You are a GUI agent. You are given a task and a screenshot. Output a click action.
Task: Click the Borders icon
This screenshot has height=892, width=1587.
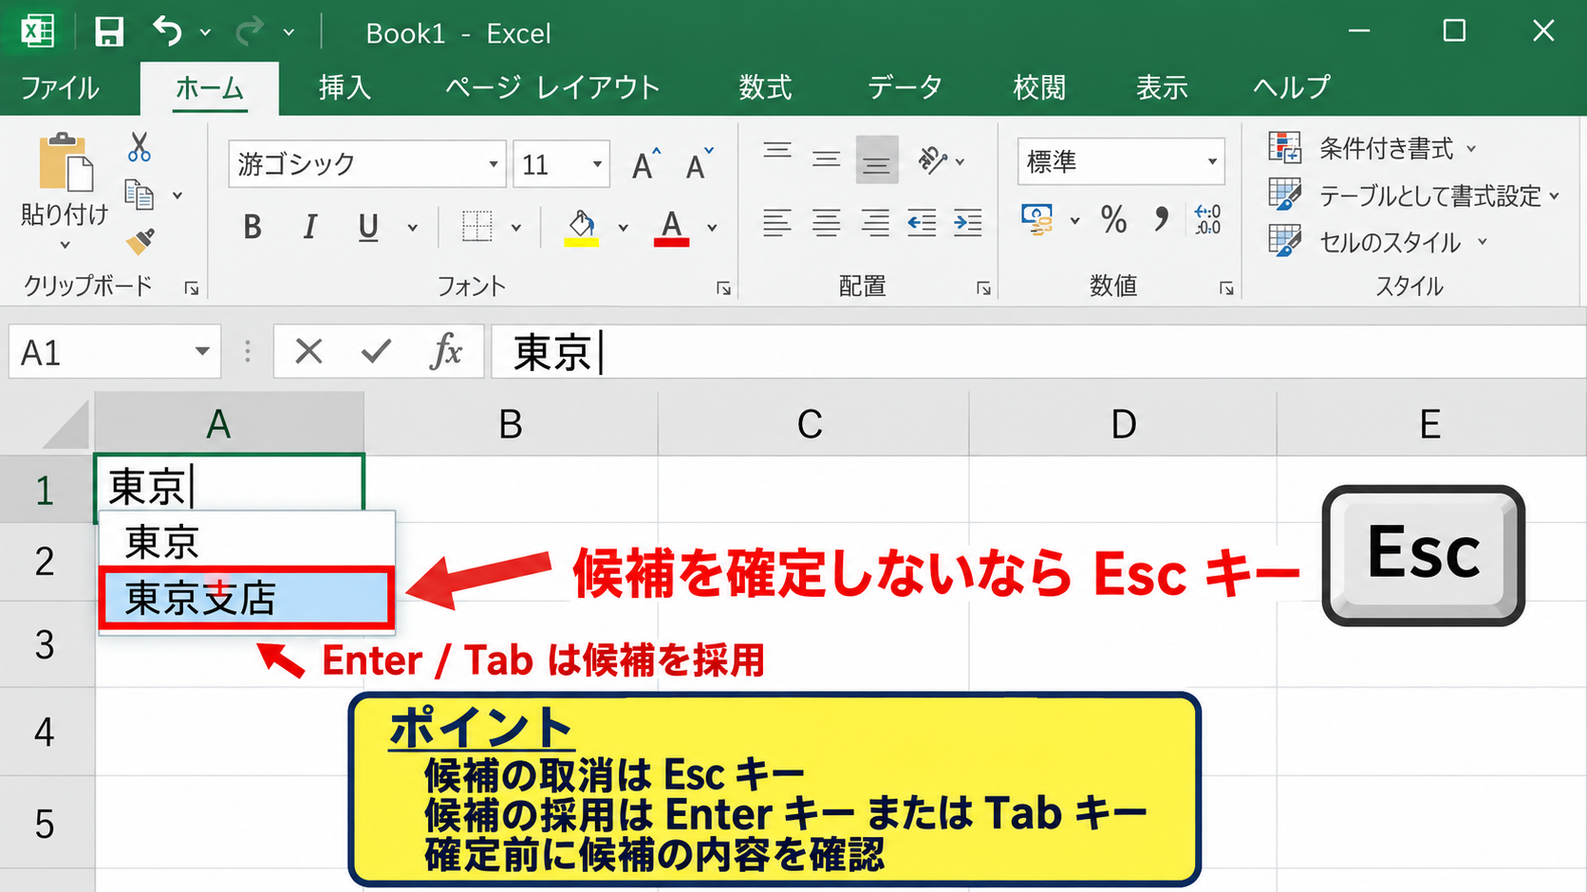click(x=476, y=227)
